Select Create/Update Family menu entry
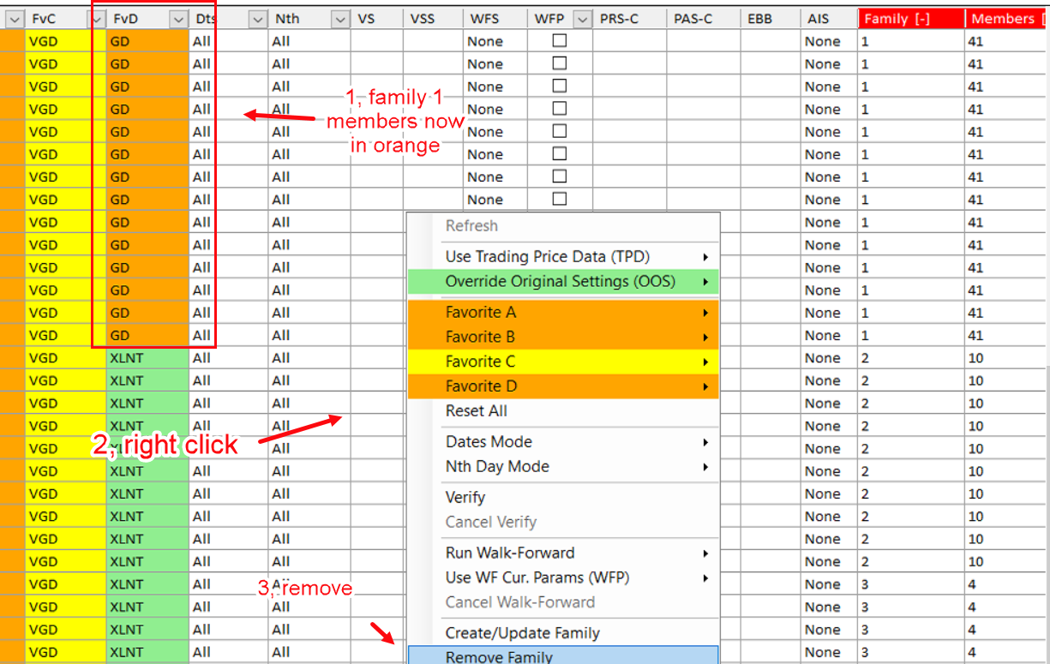Screen dimensions: 1050x664 (x=522, y=633)
